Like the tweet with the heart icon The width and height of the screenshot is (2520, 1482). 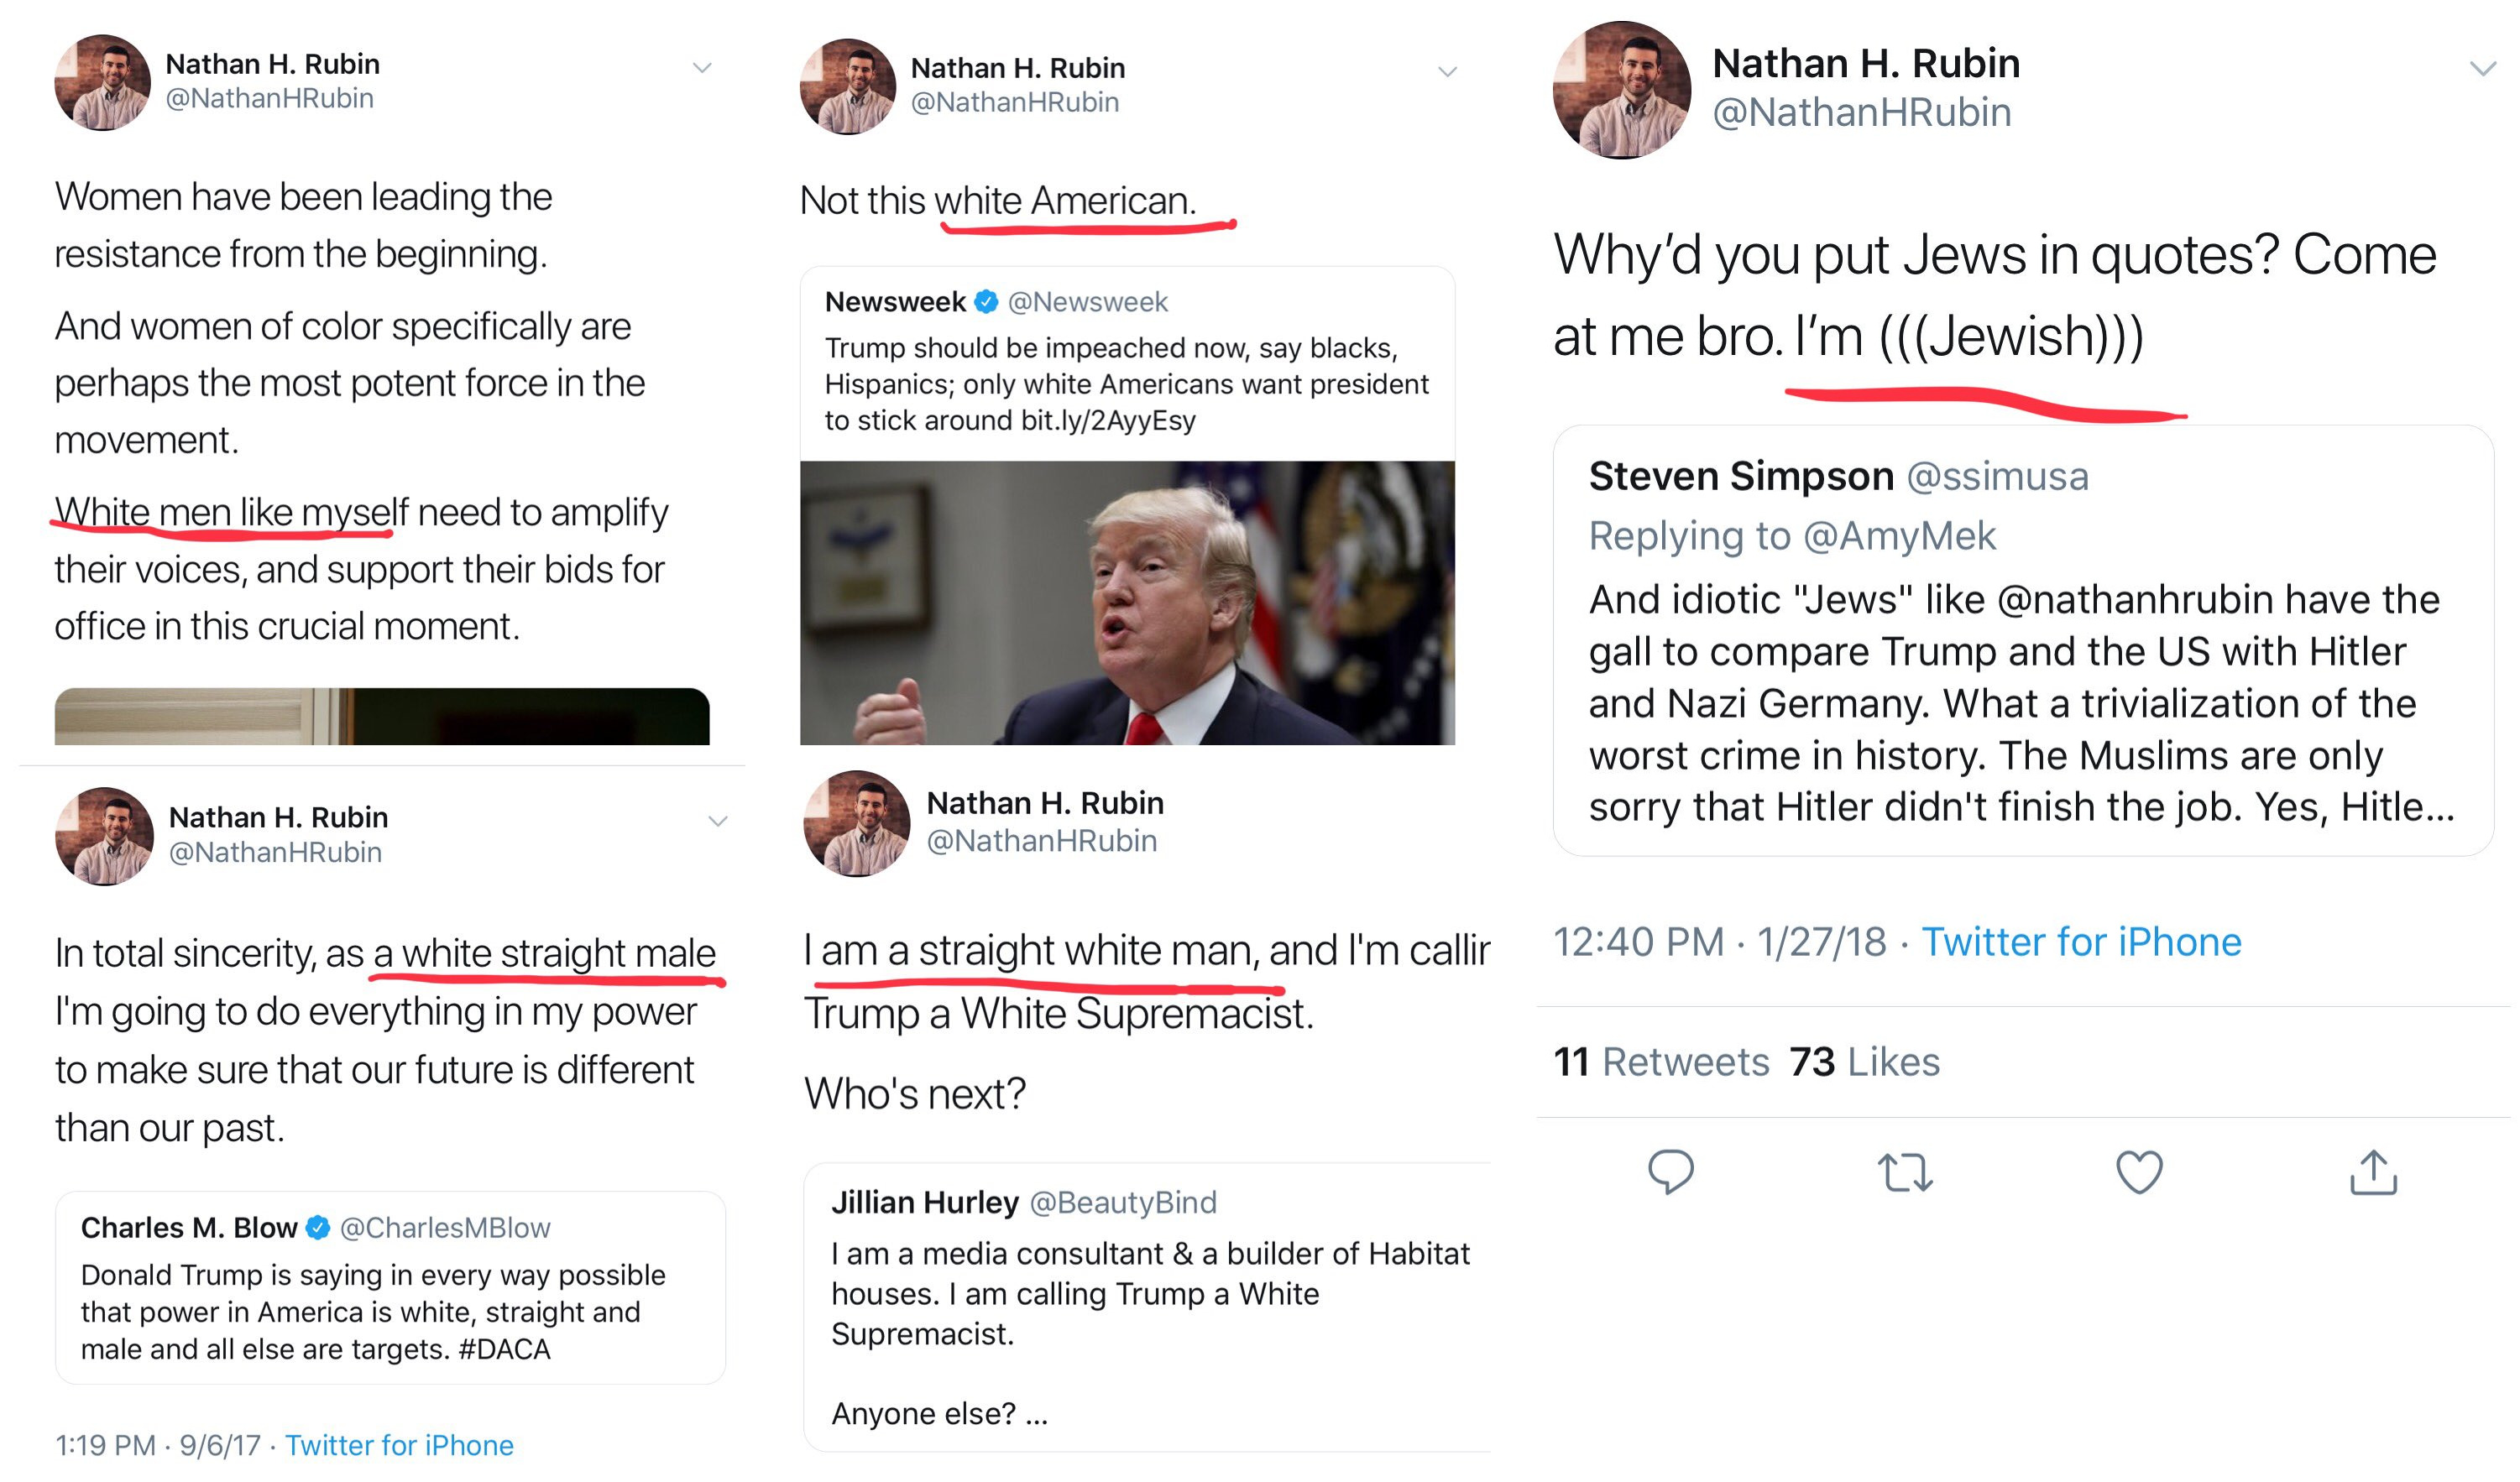2139,1172
